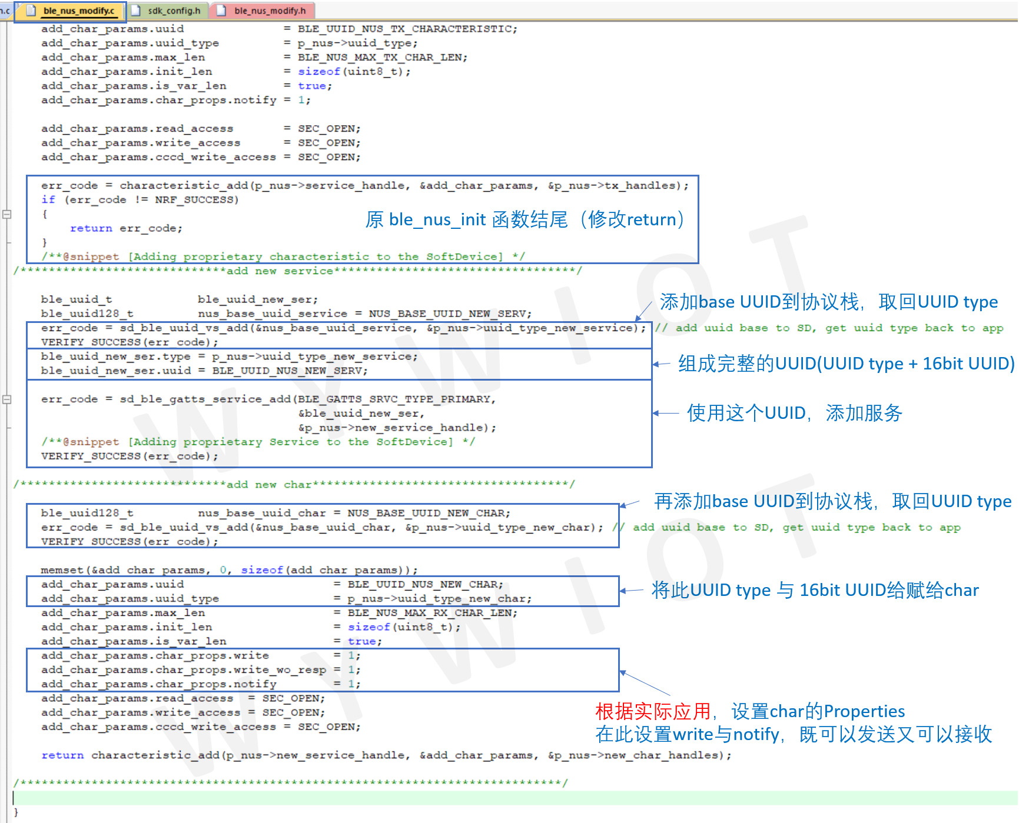
Task: Open the sdk_config.h tab
Action: (x=167, y=11)
